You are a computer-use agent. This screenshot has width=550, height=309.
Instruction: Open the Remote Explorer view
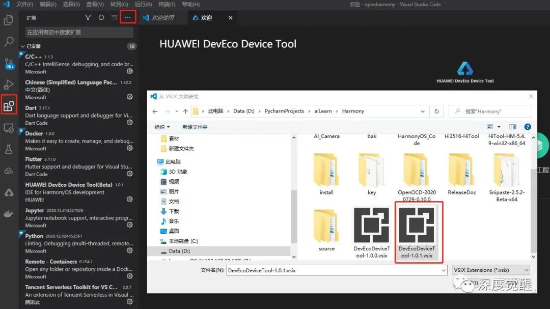(9, 128)
